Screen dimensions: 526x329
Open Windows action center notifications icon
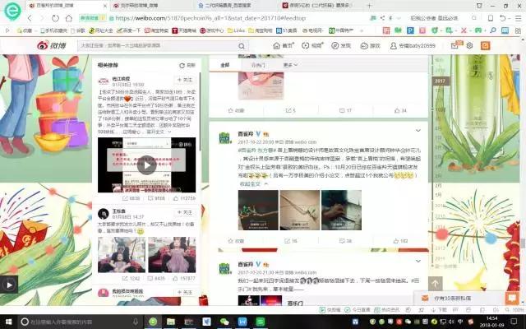click(514, 322)
